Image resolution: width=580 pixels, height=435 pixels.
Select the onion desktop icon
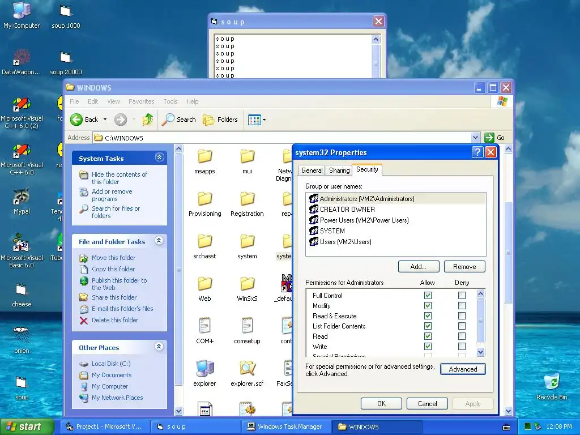pos(22,340)
